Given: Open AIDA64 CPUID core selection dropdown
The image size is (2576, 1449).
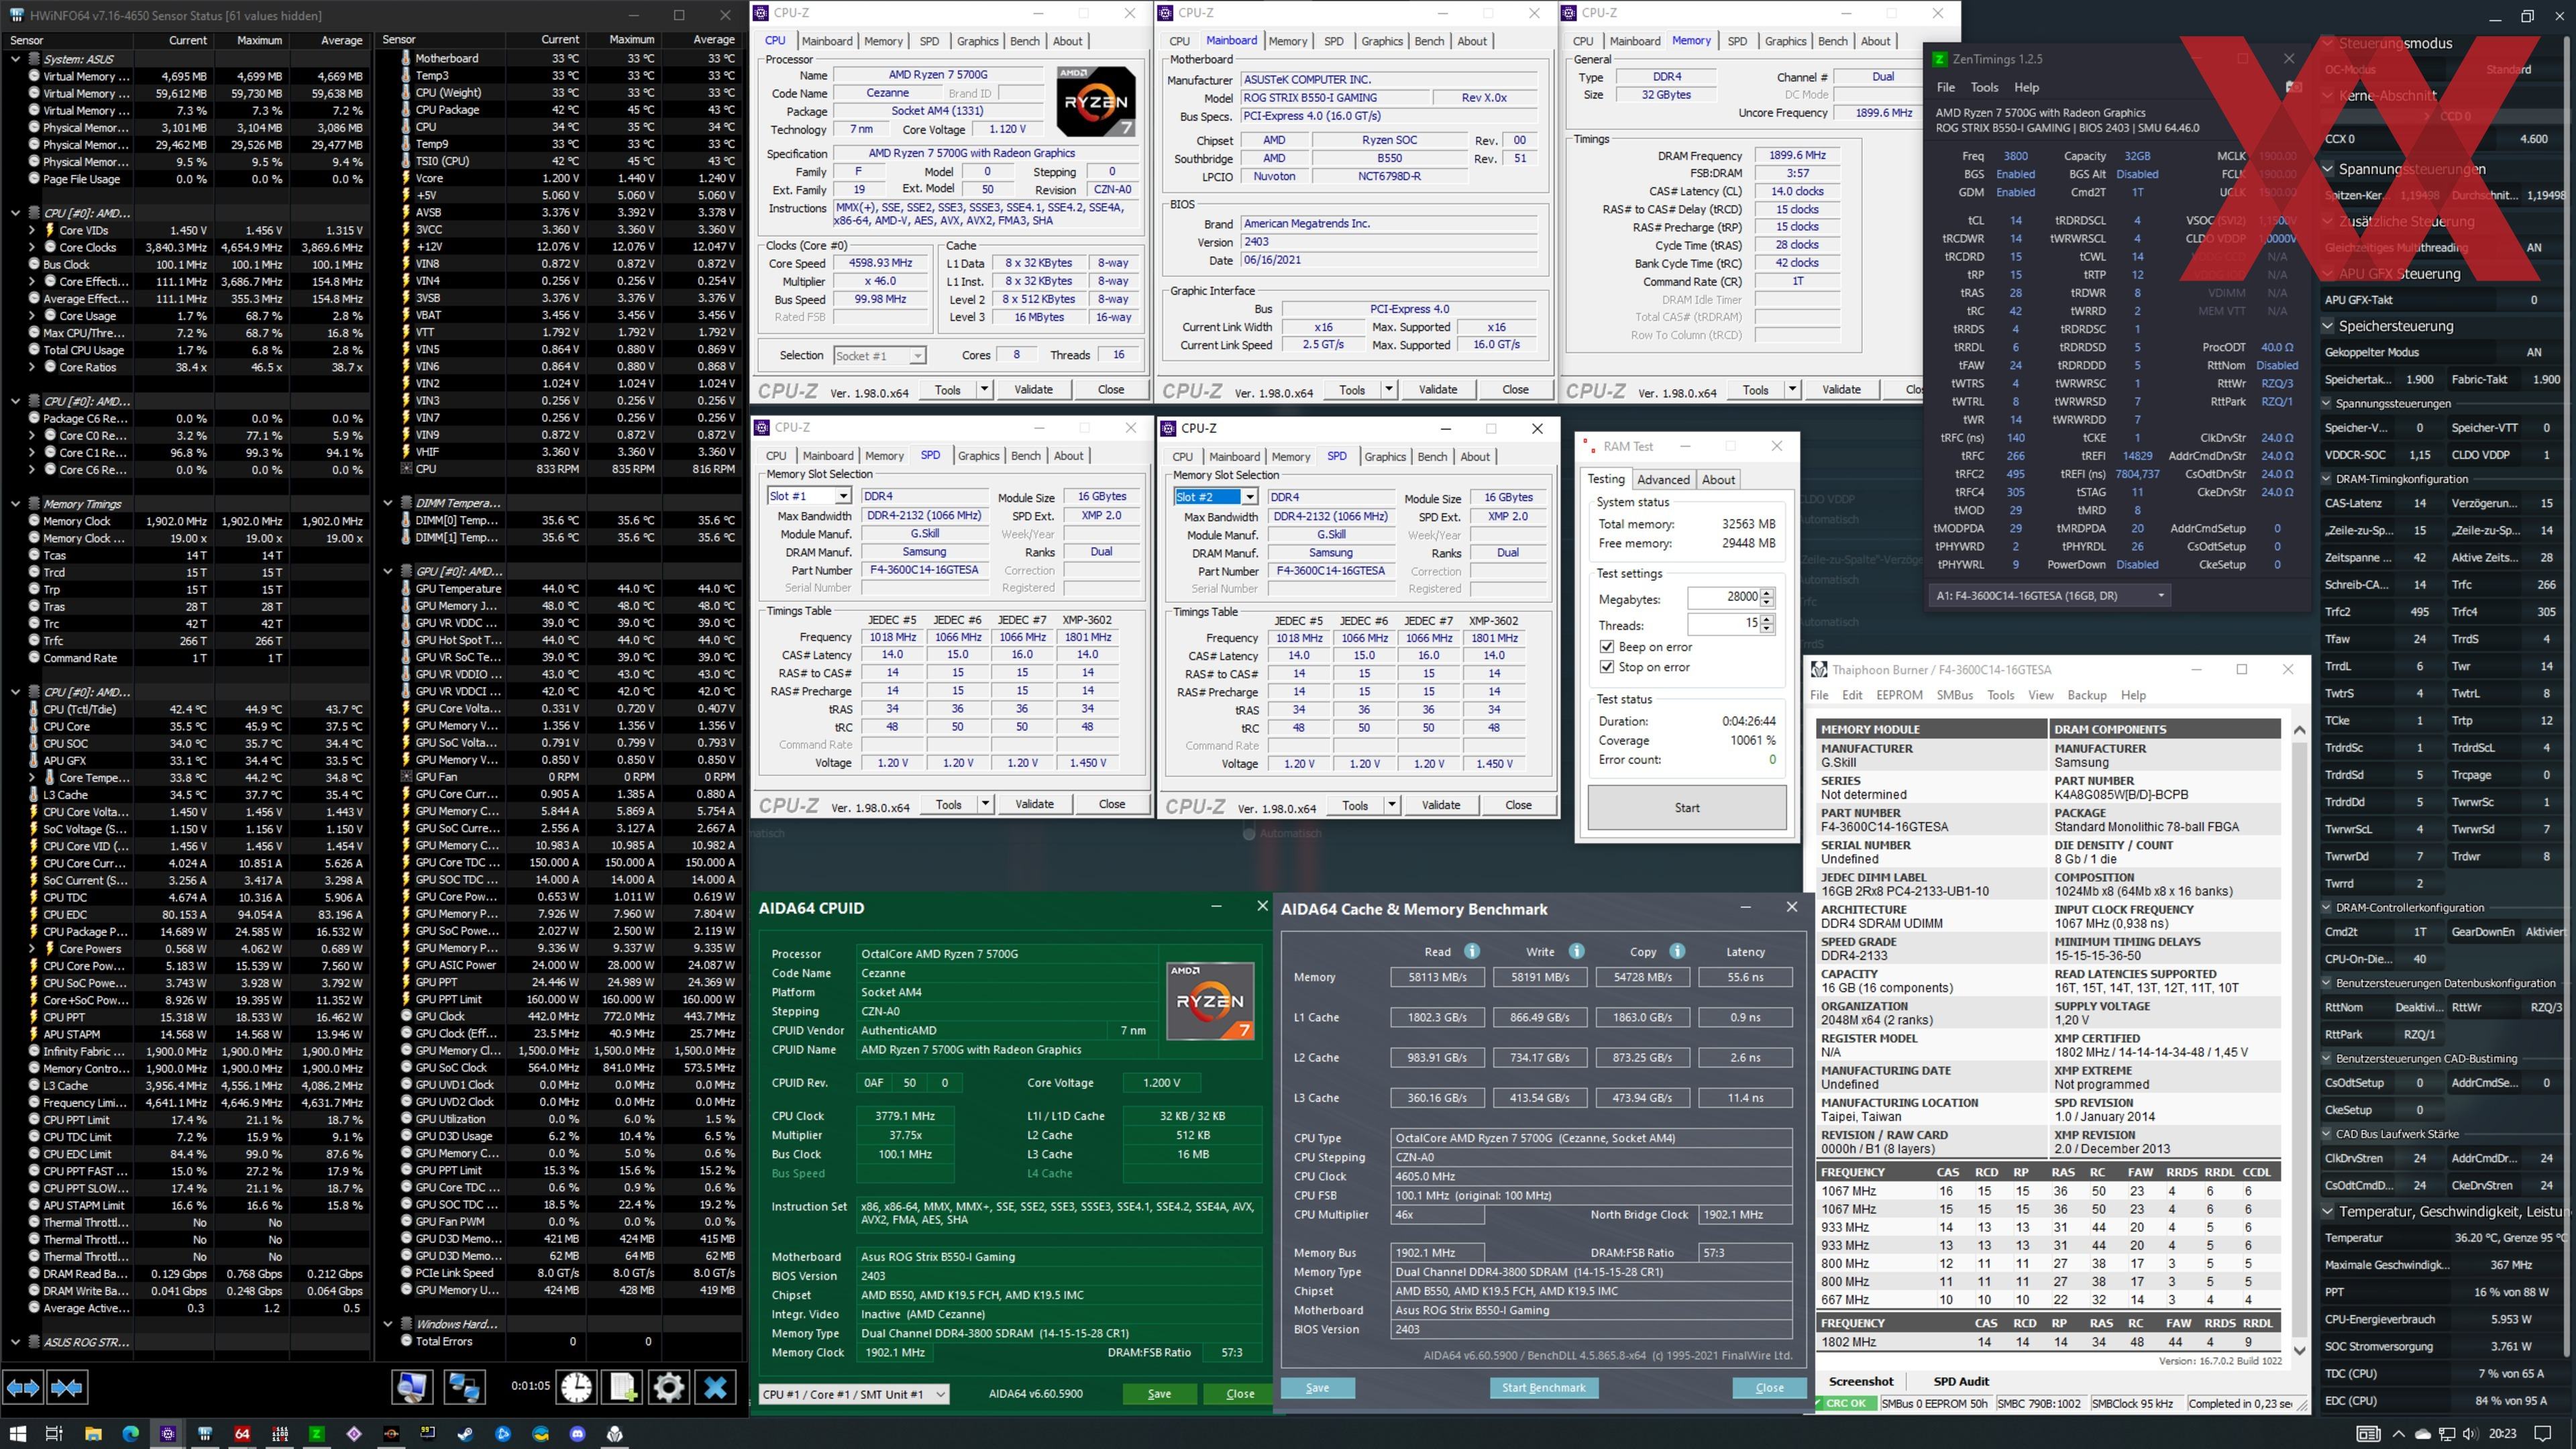Looking at the screenshot, I should point(853,1394).
